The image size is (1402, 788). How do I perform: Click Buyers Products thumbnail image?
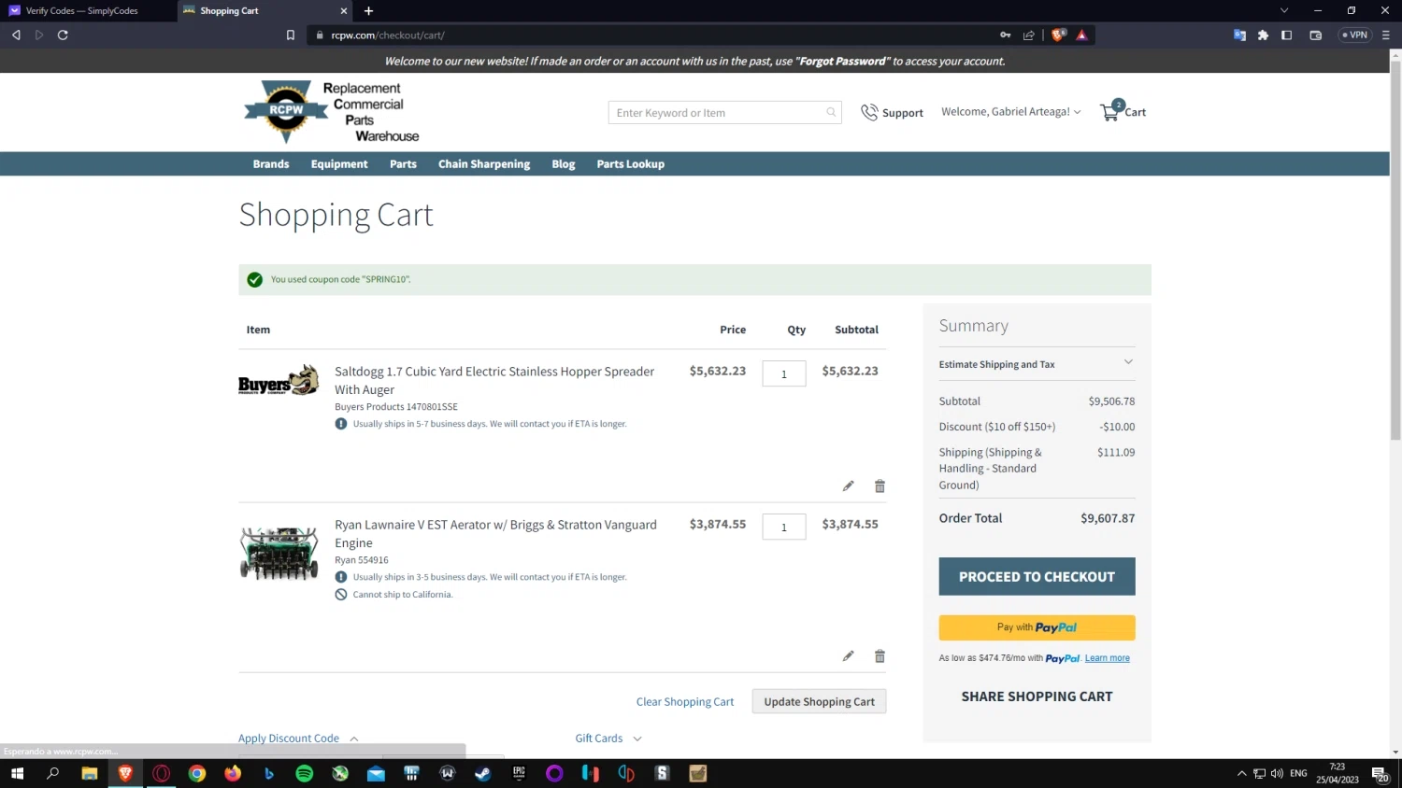tap(279, 381)
